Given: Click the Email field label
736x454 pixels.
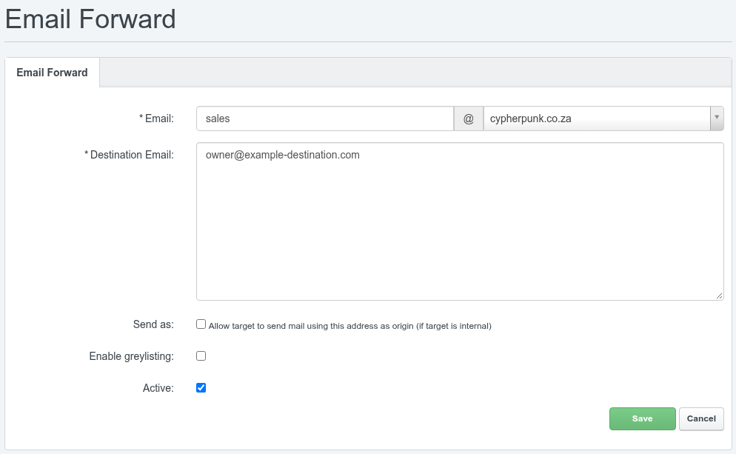Looking at the screenshot, I should [156, 118].
